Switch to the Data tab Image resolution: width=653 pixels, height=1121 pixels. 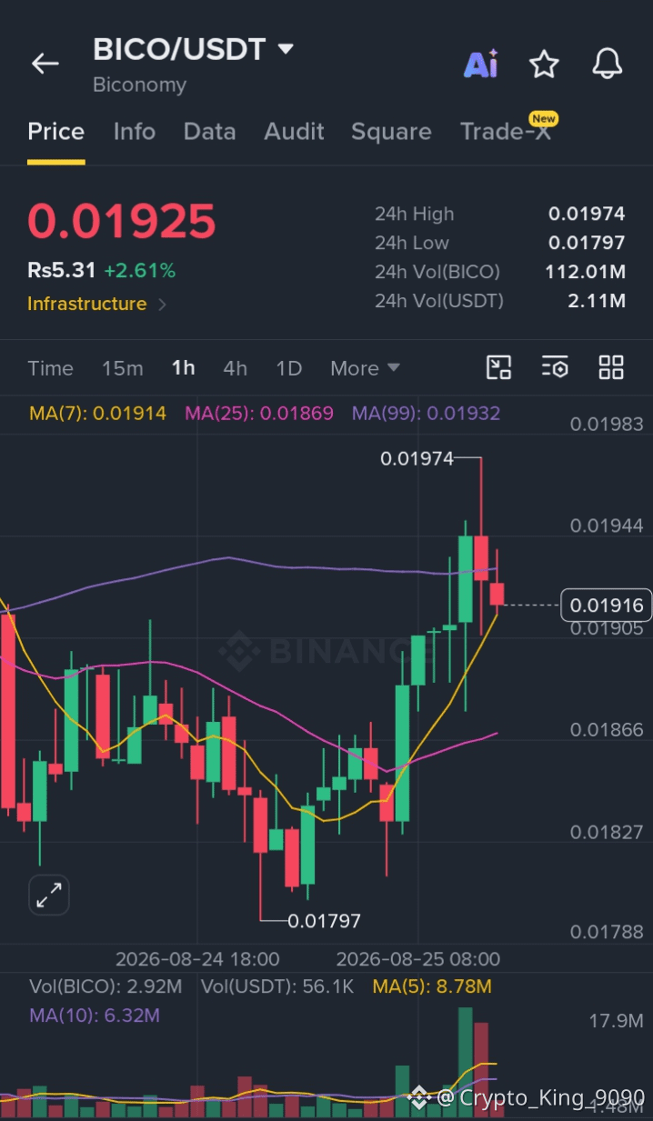point(209,132)
